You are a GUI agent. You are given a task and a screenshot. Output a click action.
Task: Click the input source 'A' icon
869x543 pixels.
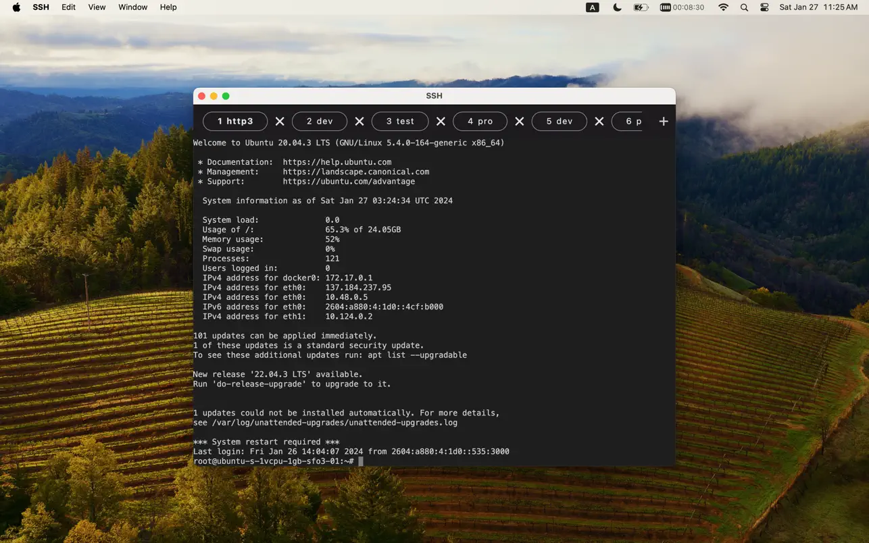point(592,7)
